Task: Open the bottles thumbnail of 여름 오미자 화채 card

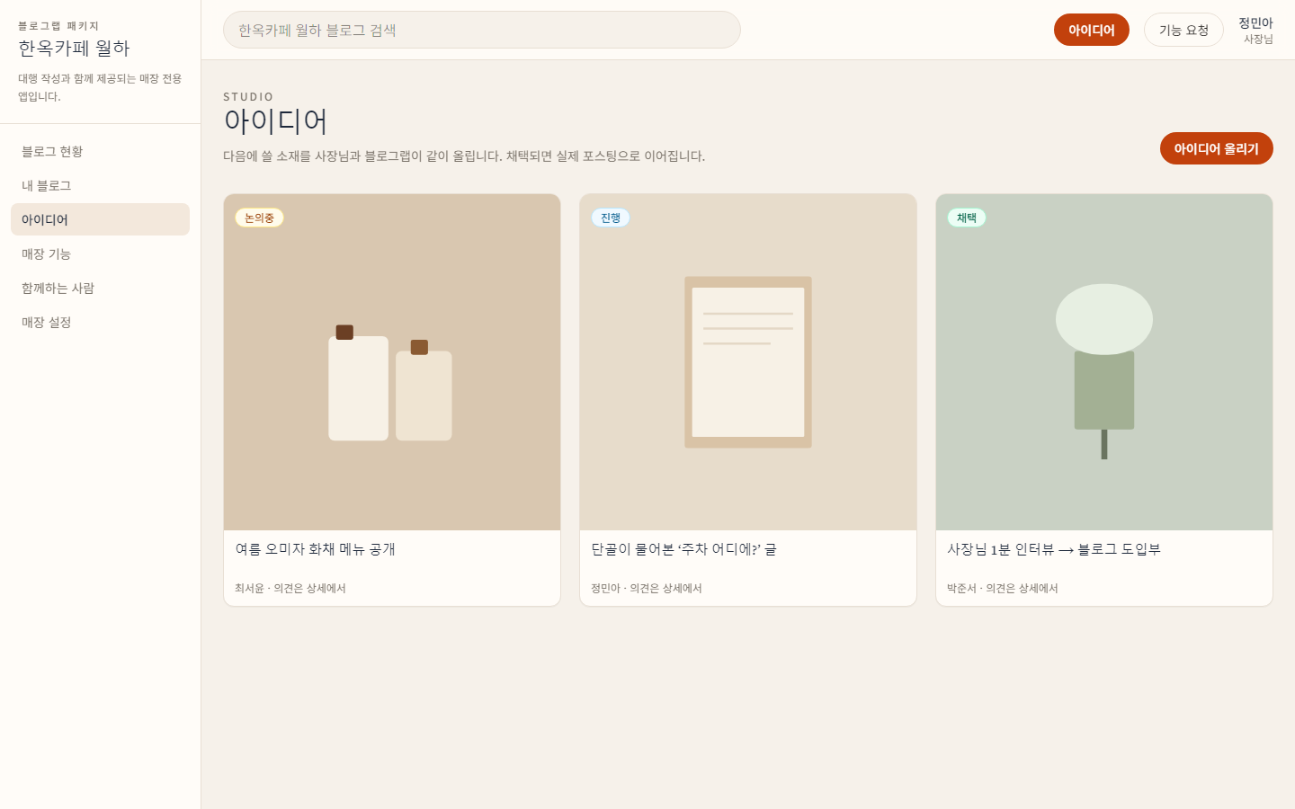Action: pyautogui.click(x=392, y=362)
